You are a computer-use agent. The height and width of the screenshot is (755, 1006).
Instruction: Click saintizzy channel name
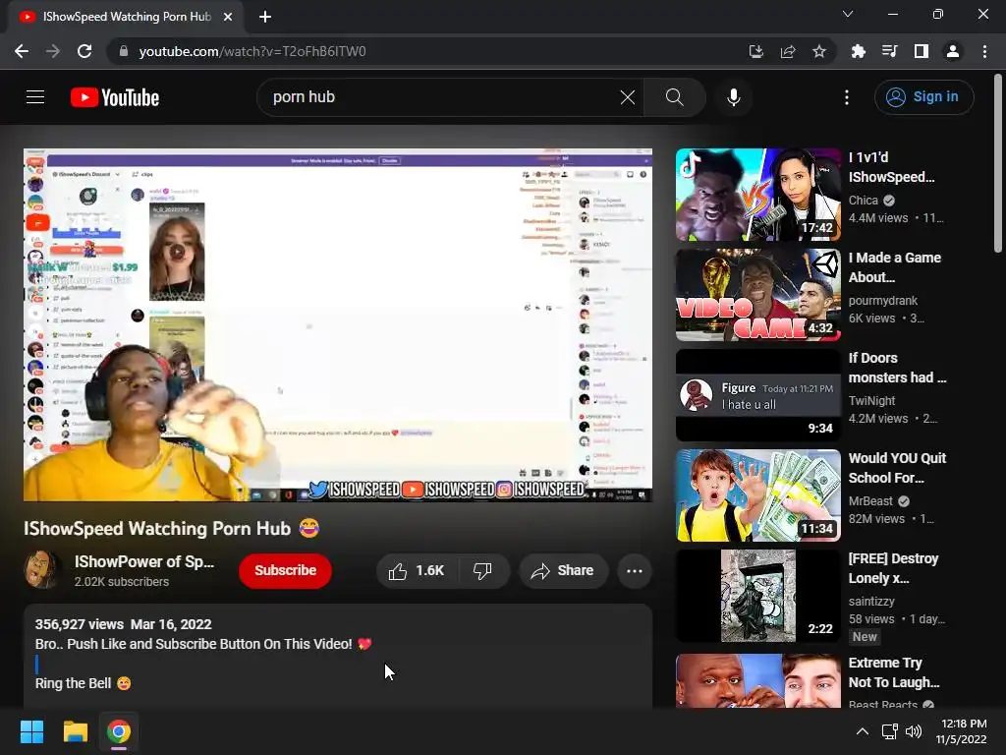tap(871, 601)
